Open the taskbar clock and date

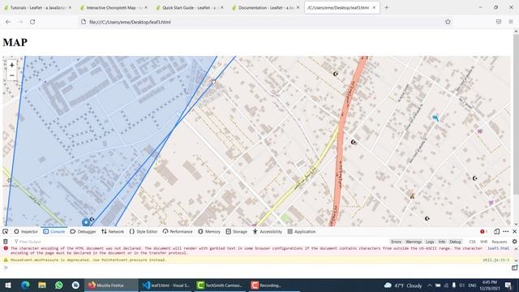[490, 285]
